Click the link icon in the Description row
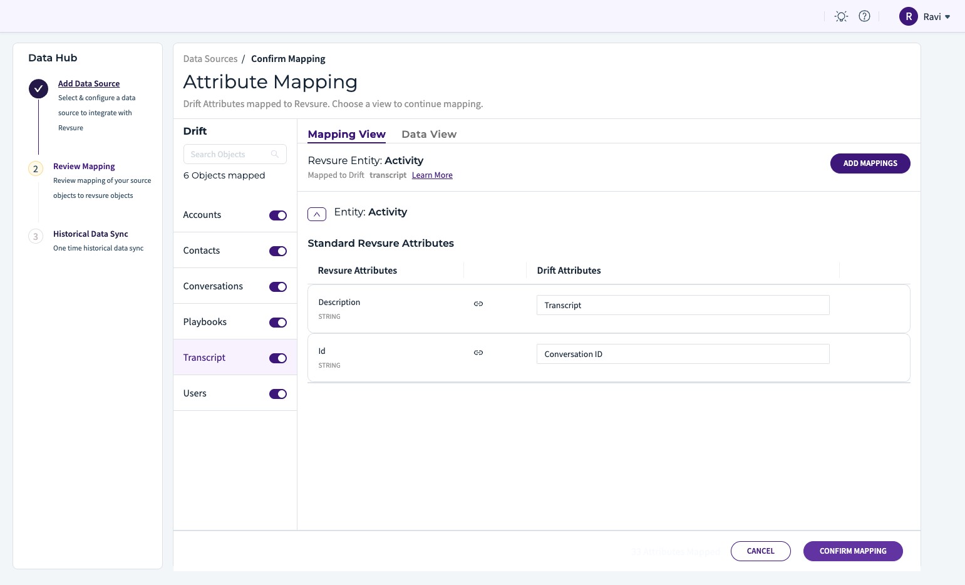Image resolution: width=965 pixels, height=585 pixels. pyautogui.click(x=478, y=304)
